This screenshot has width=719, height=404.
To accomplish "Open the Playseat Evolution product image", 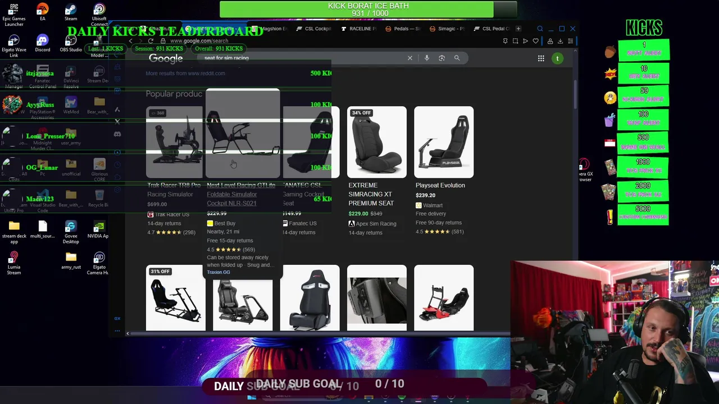I will click(x=444, y=142).
